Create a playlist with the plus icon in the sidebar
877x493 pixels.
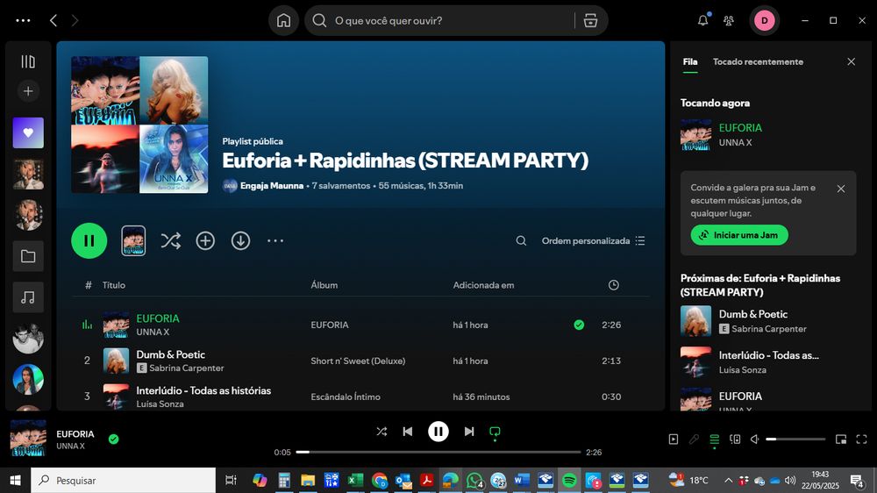point(28,91)
